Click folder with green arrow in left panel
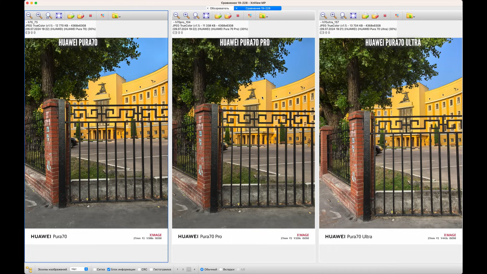This screenshot has height=274, width=487. point(71,16)
